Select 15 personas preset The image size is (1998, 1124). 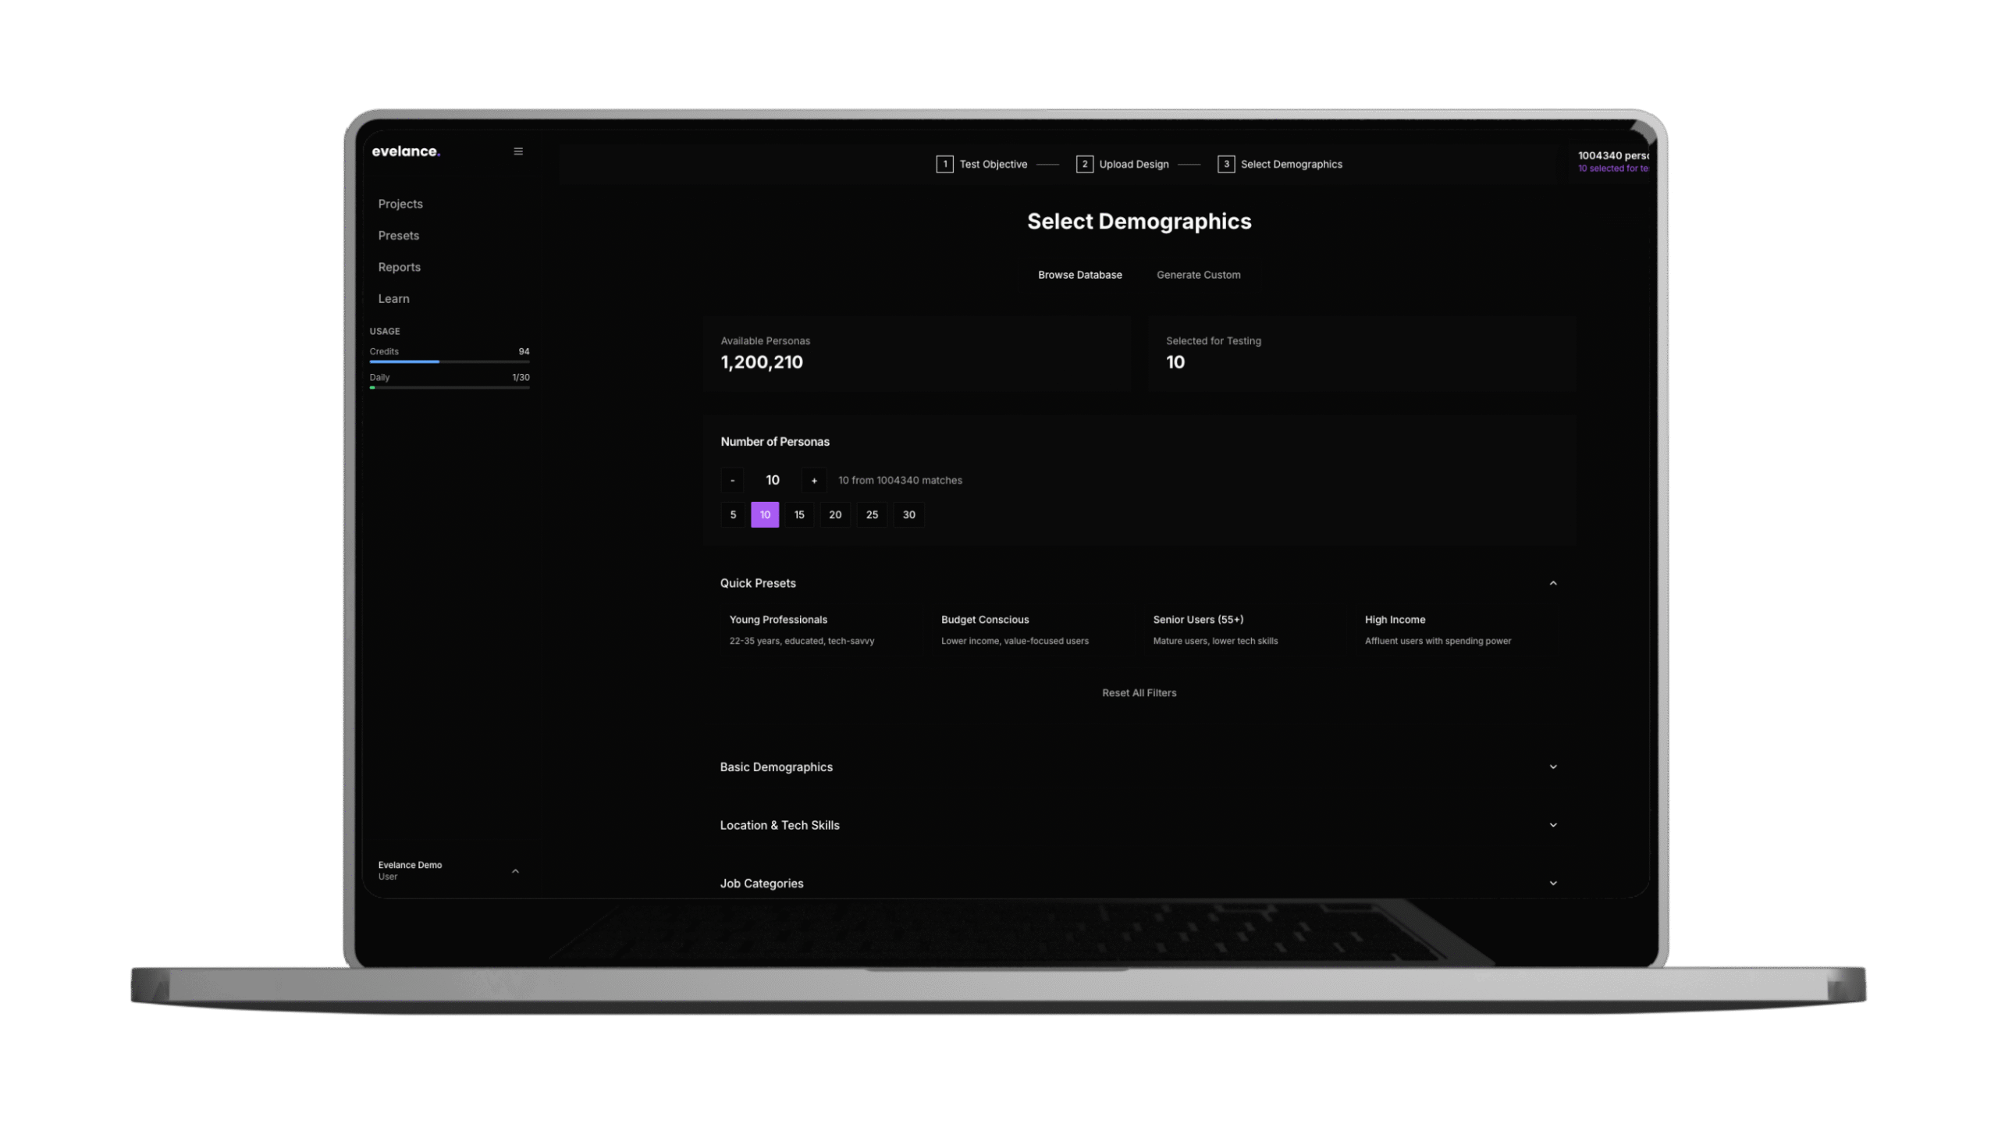point(799,514)
